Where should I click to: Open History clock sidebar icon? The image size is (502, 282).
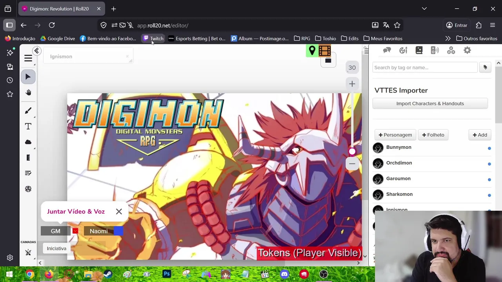click(x=10, y=80)
